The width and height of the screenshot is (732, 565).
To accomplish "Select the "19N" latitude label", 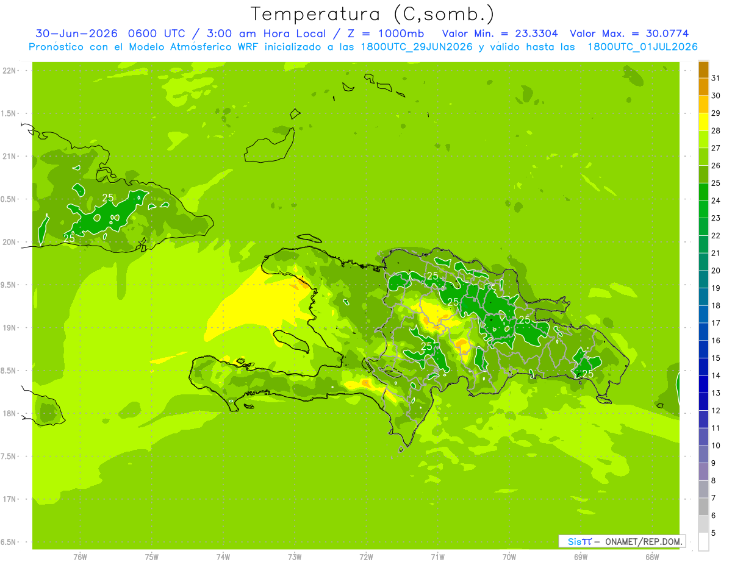I will (9, 327).
